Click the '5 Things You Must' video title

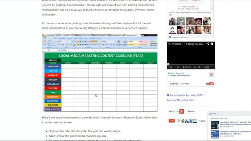pos(195,44)
